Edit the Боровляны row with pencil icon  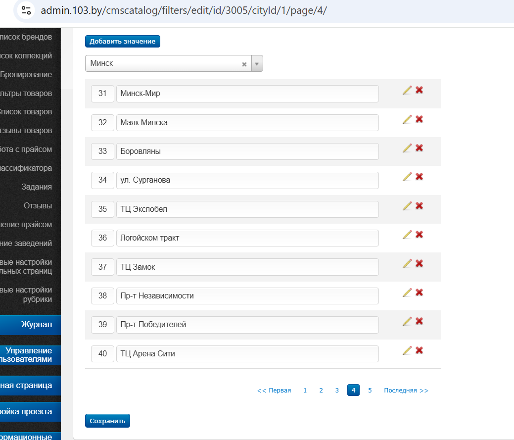pos(407,148)
